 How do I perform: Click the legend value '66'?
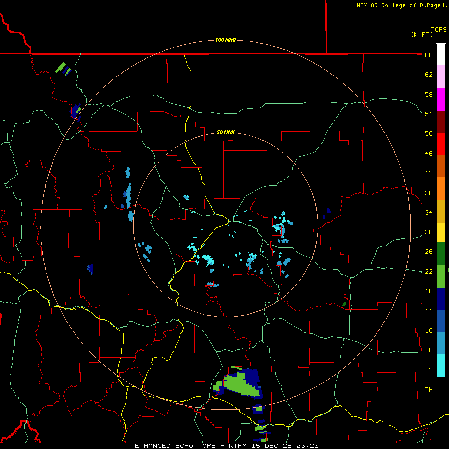point(429,55)
